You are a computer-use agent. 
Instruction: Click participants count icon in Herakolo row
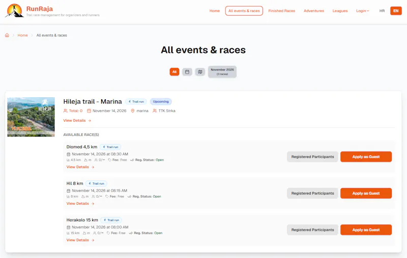click(x=95, y=233)
